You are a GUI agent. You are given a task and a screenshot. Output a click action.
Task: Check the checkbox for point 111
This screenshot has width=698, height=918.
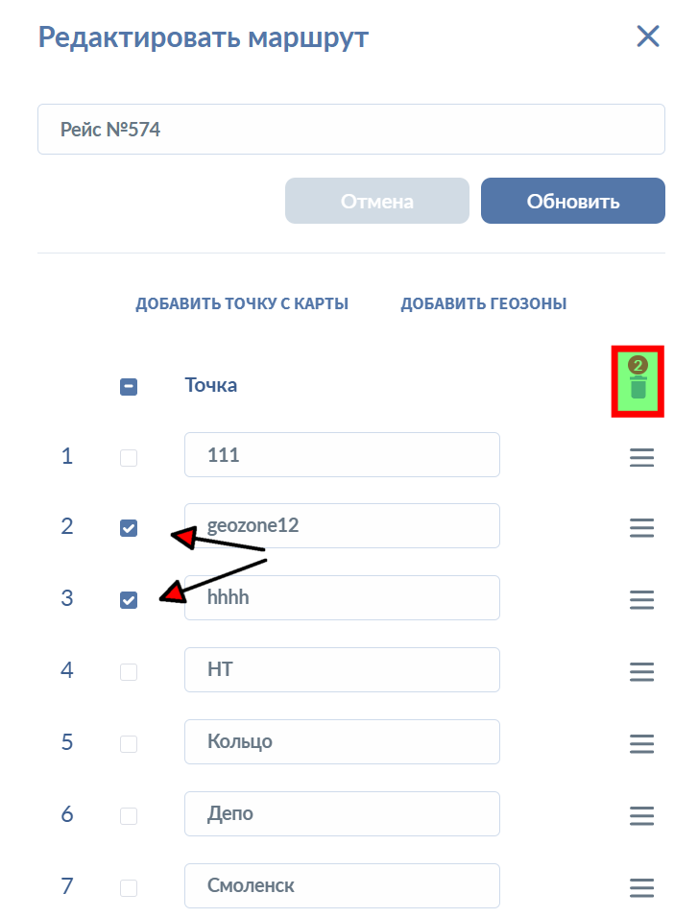pos(129,458)
